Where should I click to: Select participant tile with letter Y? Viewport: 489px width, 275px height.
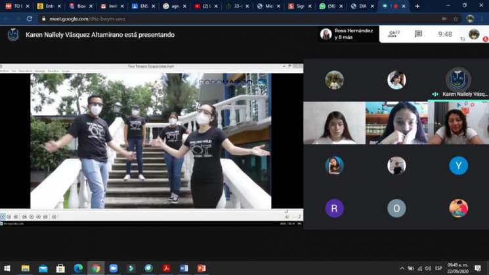[458, 165]
